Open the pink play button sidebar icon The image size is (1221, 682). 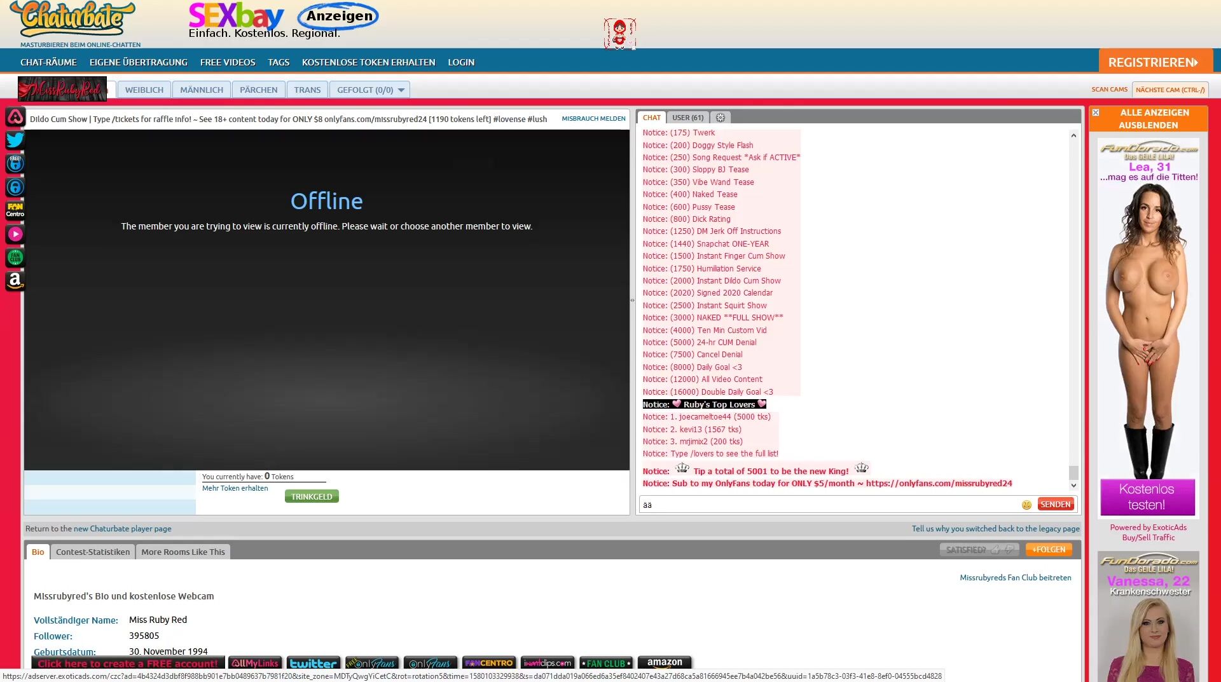[15, 234]
